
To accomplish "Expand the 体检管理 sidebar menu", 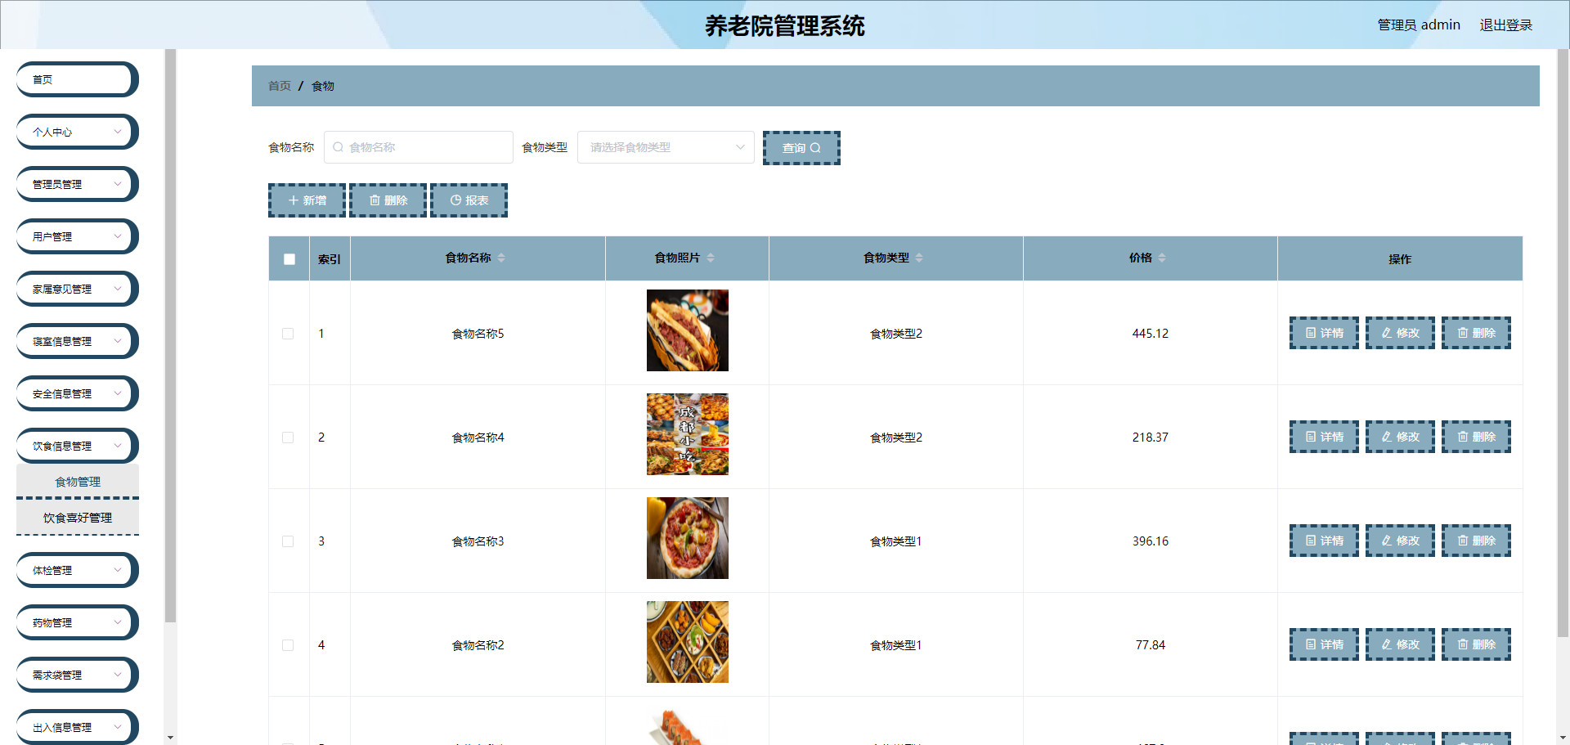I will coord(77,570).
